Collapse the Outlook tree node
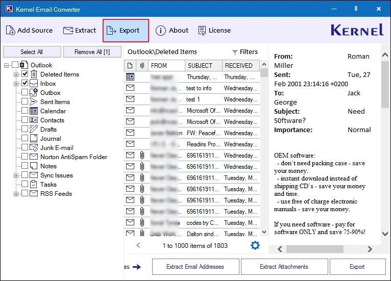Image resolution: width=391 pixels, height=281 pixels. 6,65
